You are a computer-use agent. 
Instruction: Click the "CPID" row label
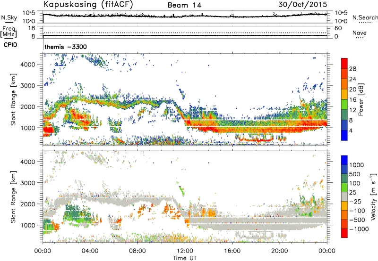[x=10, y=45]
